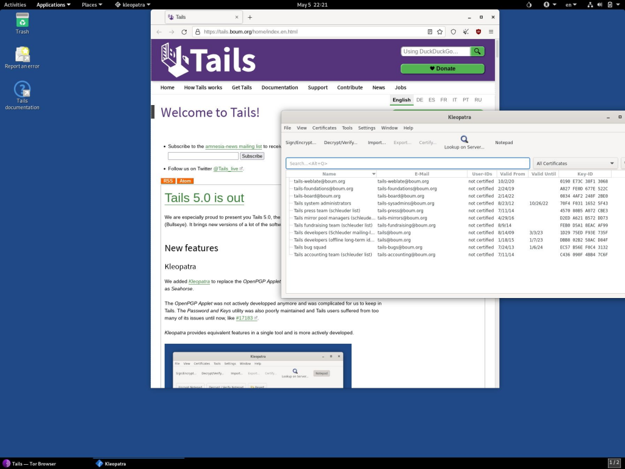Open the Tails 5.0 is out headline link

tap(204, 198)
